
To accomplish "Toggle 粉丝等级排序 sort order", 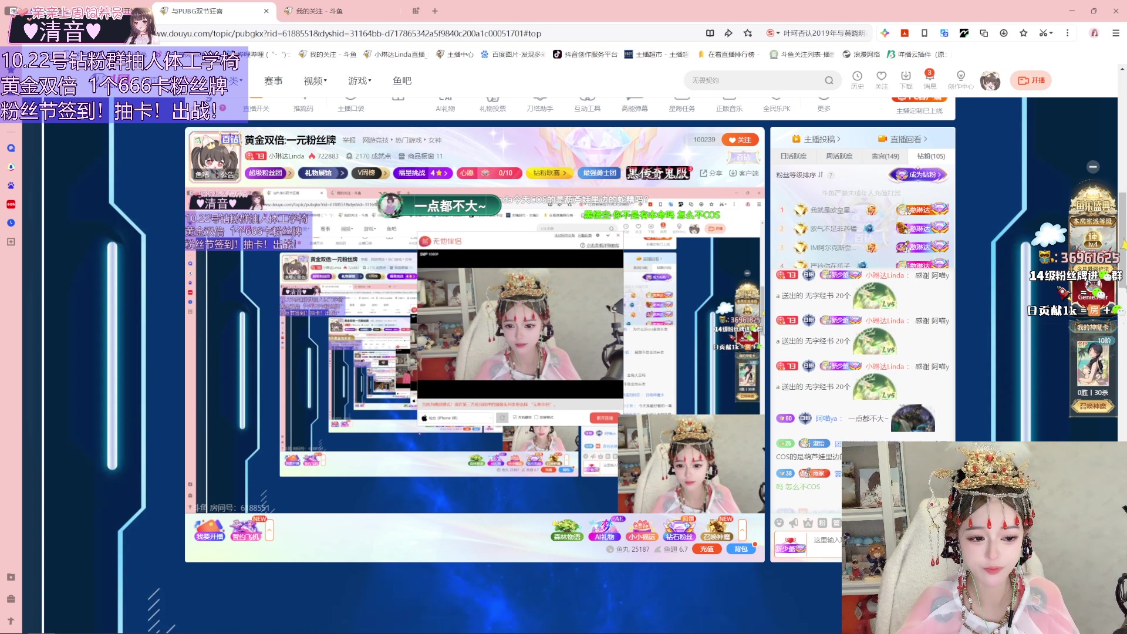I will click(800, 175).
